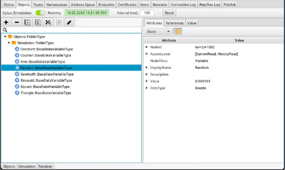
Task: Click the Paste node toolbar icon
Action: pyautogui.click(x=59, y=22)
